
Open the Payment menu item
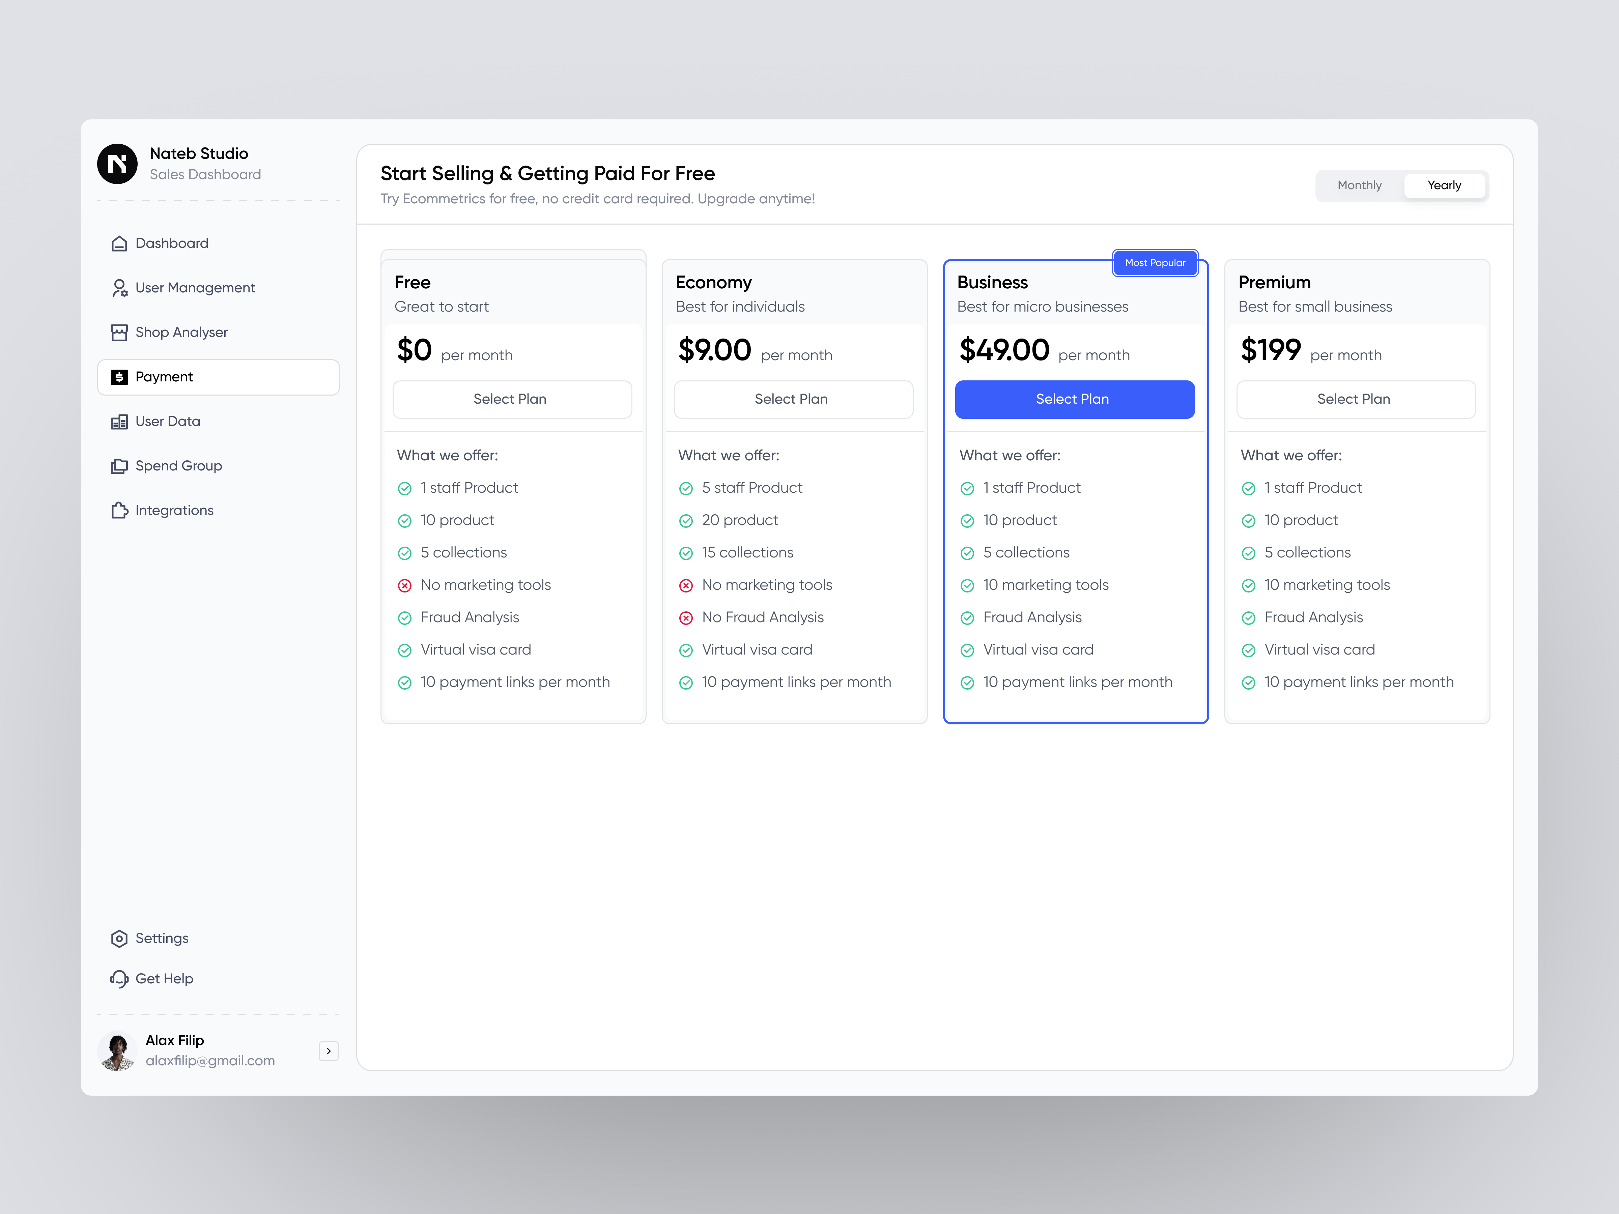click(x=218, y=377)
